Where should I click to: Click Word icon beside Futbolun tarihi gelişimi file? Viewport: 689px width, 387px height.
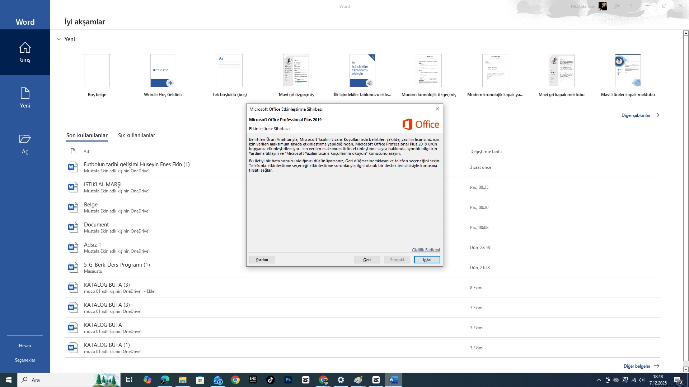[x=73, y=167]
